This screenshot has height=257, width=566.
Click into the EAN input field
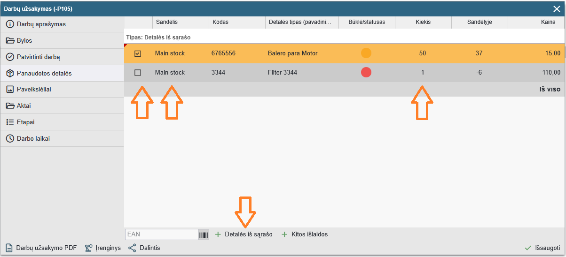point(161,234)
